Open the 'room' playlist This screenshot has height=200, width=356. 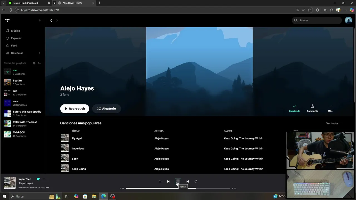pos(22,103)
